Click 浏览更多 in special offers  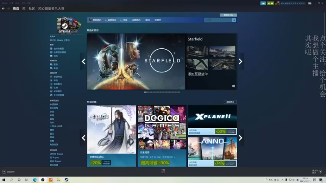230,102
